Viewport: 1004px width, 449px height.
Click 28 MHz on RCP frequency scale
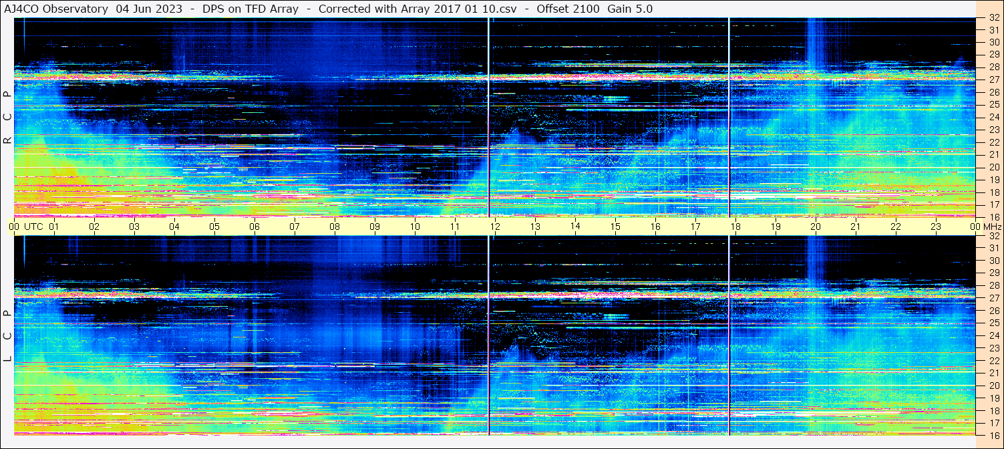pos(993,67)
